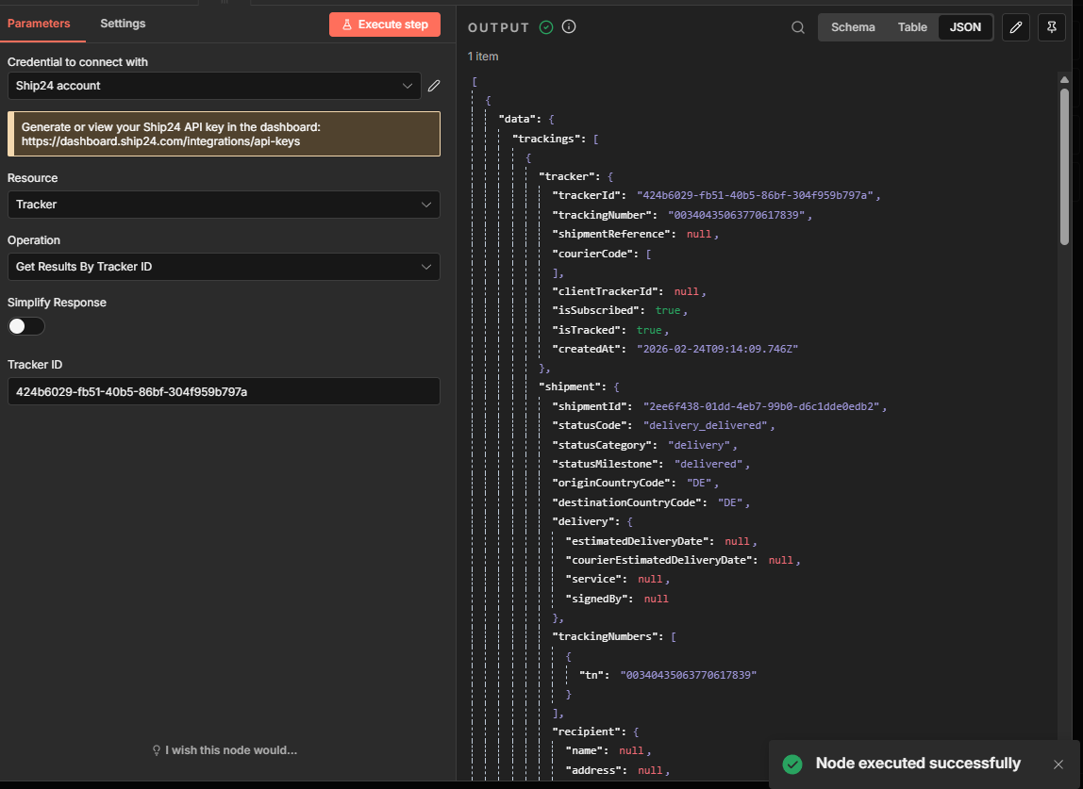Image resolution: width=1083 pixels, height=789 pixels.
Task: Click the trackerId value in JSON
Action: pos(755,195)
